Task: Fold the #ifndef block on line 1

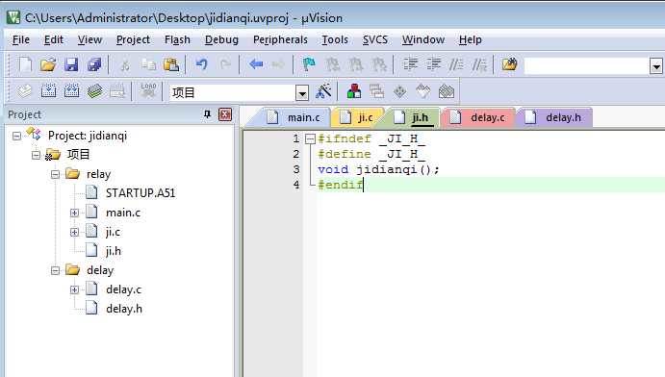Action: coord(311,138)
